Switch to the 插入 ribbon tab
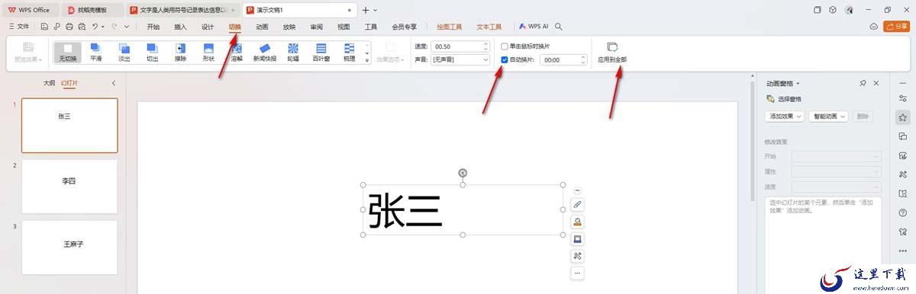Image resolution: width=916 pixels, height=294 pixels. pyautogui.click(x=180, y=26)
